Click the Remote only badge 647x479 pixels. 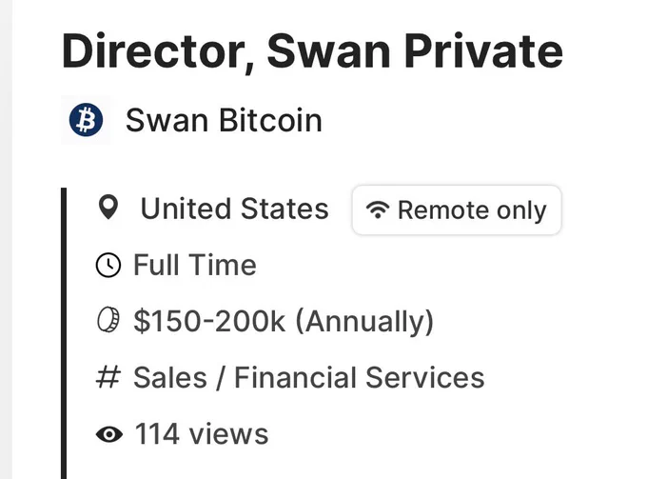pyautogui.click(x=457, y=210)
